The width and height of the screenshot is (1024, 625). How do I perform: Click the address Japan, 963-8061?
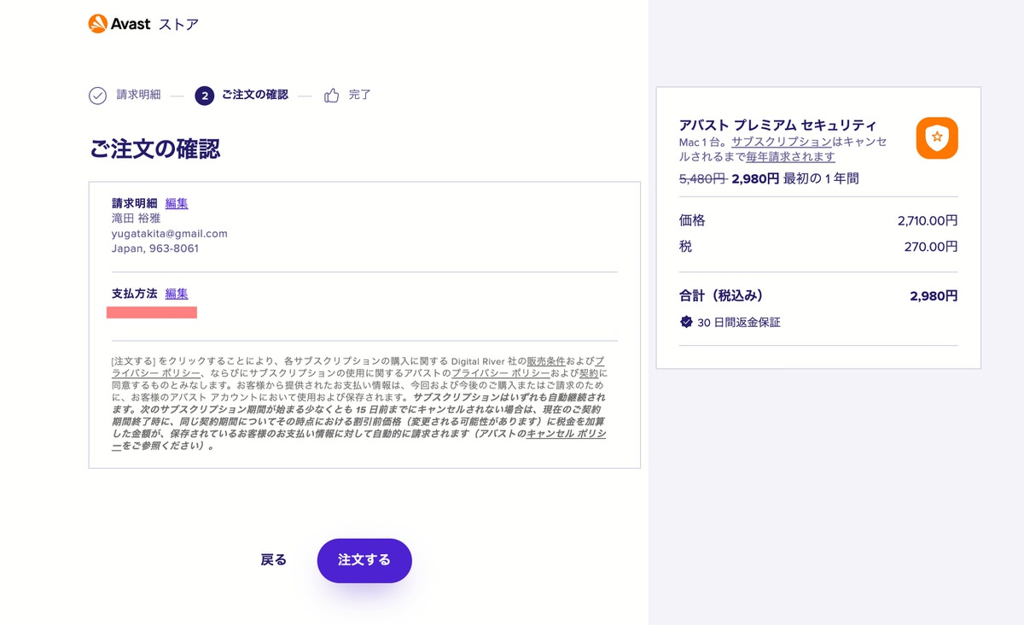(x=155, y=248)
